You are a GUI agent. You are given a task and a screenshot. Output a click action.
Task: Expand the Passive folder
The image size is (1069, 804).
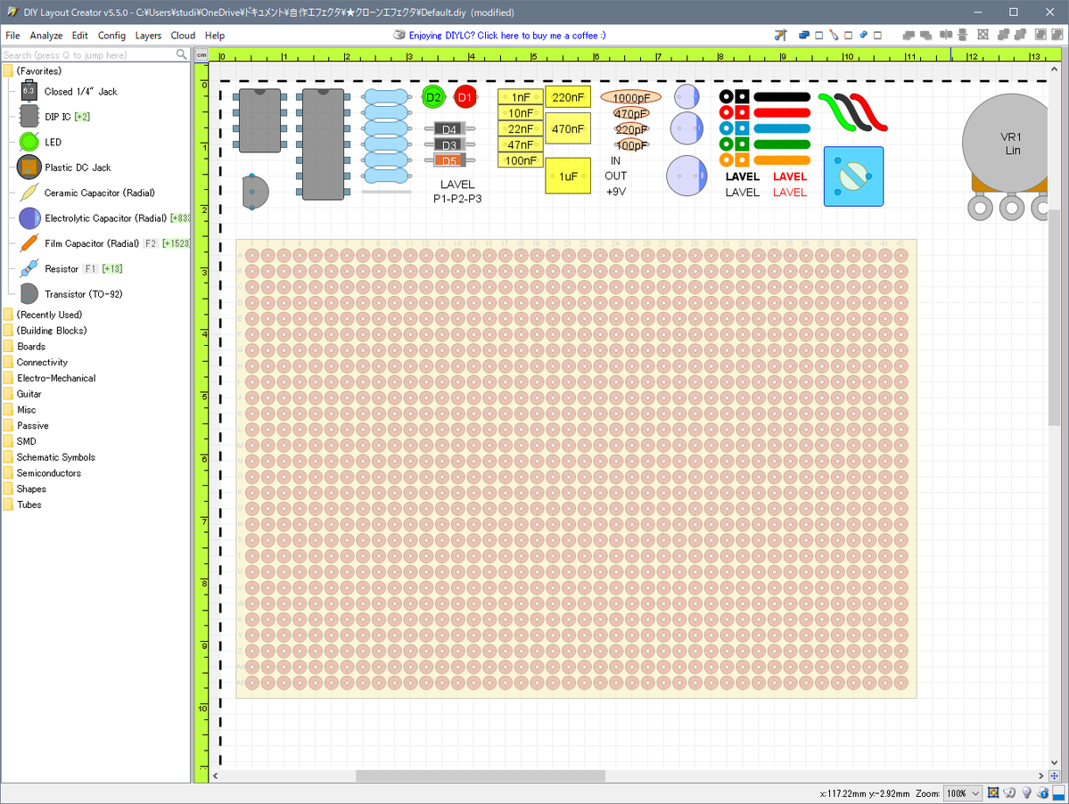pyautogui.click(x=26, y=425)
